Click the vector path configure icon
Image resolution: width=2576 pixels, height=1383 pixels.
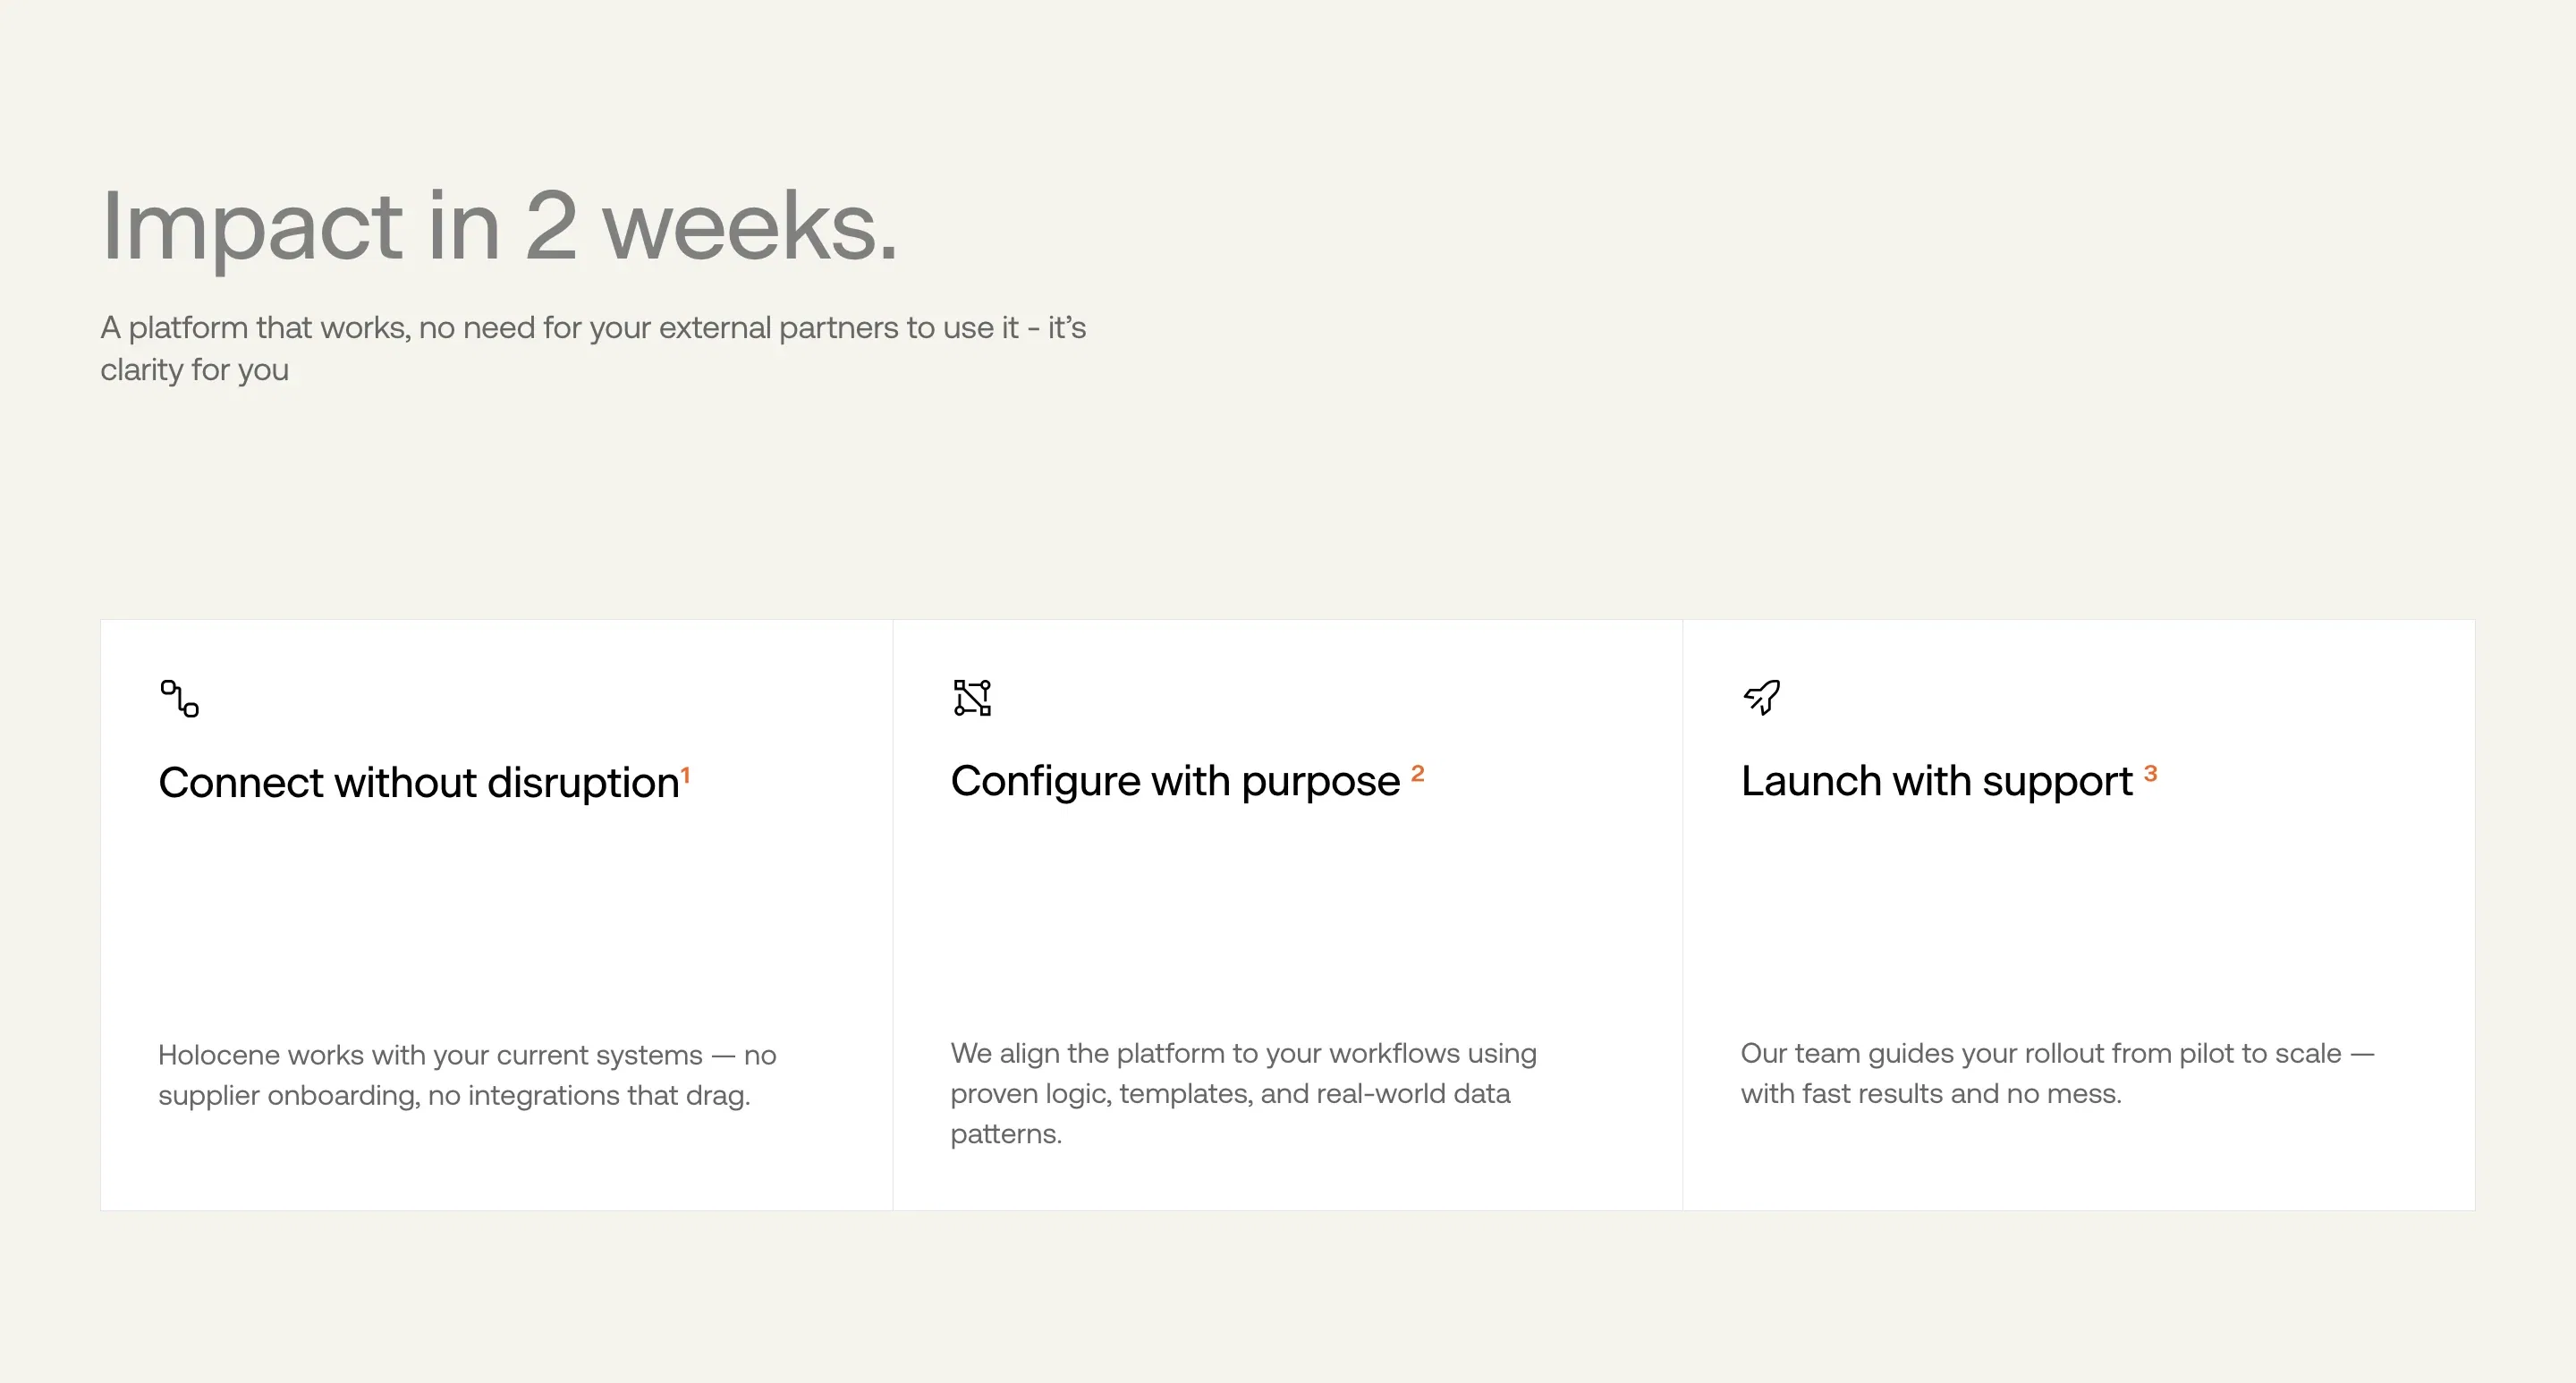(972, 698)
